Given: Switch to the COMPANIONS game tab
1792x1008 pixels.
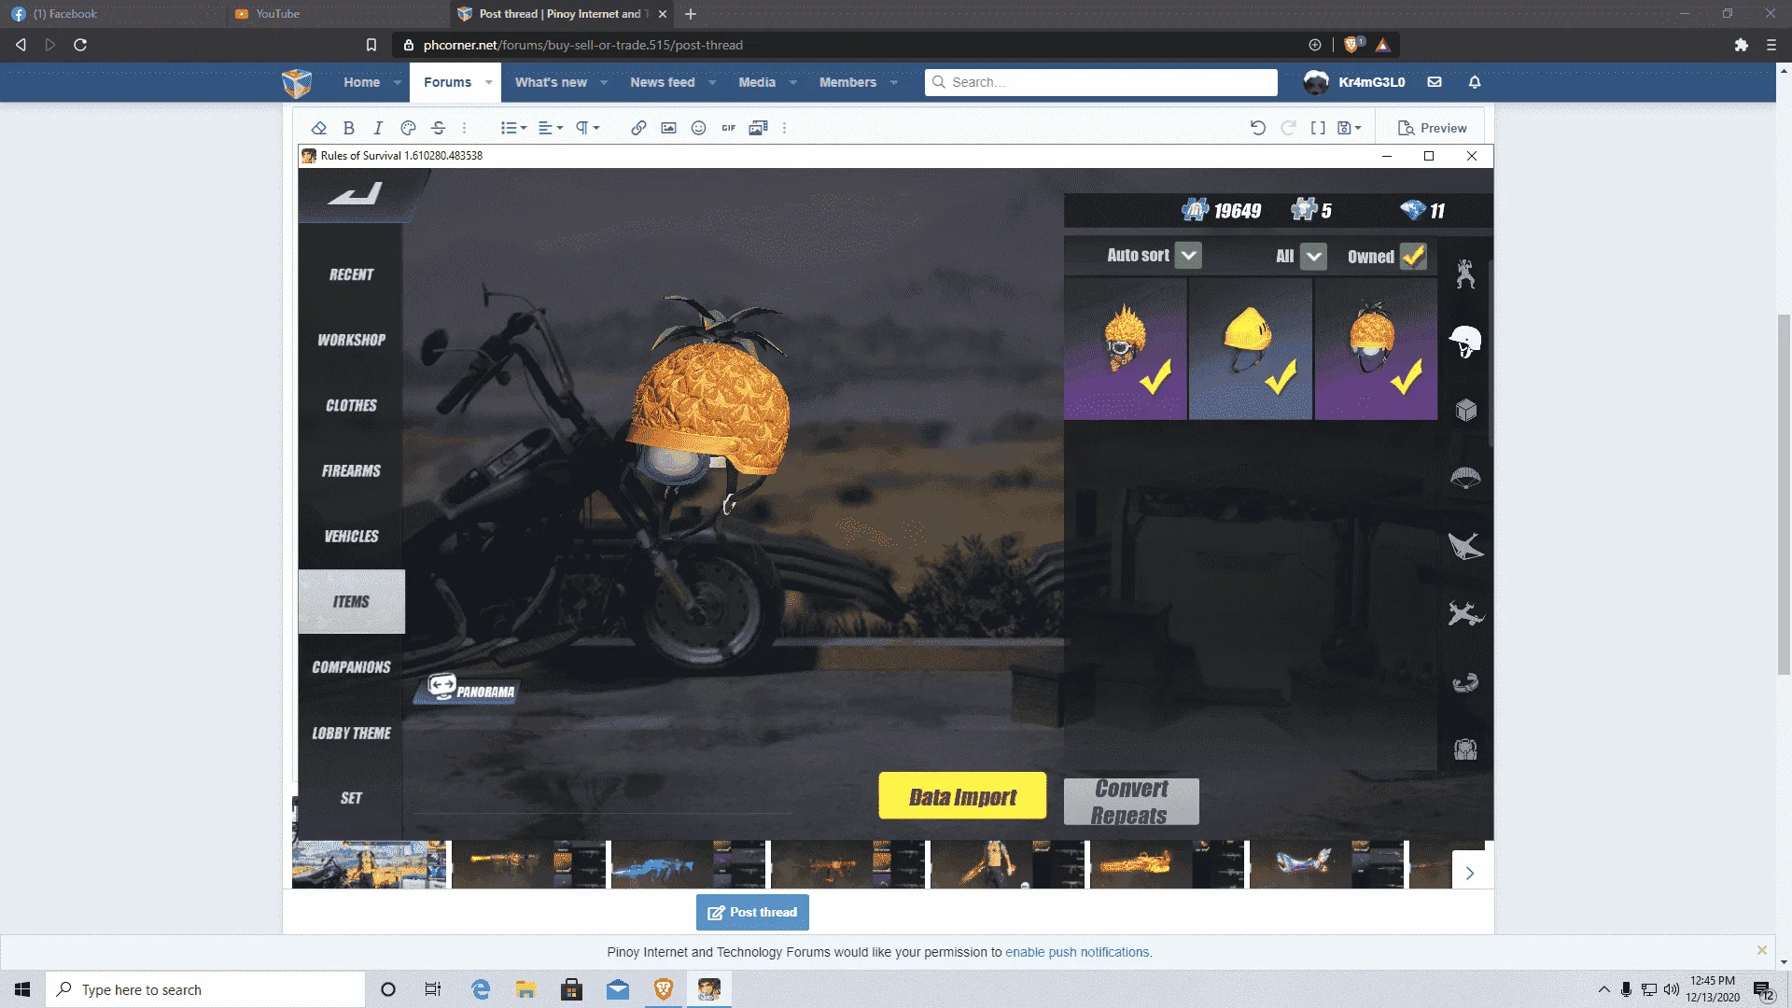Looking at the screenshot, I should tap(351, 666).
